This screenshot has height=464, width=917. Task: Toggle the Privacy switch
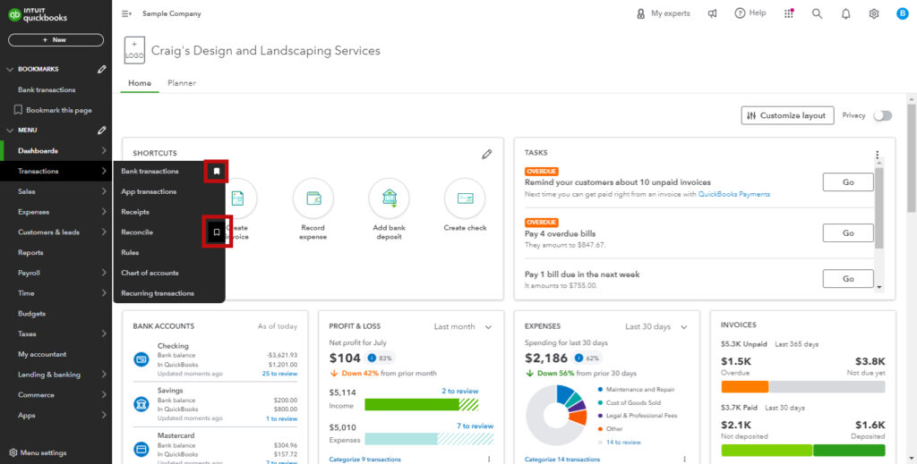[882, 115]
